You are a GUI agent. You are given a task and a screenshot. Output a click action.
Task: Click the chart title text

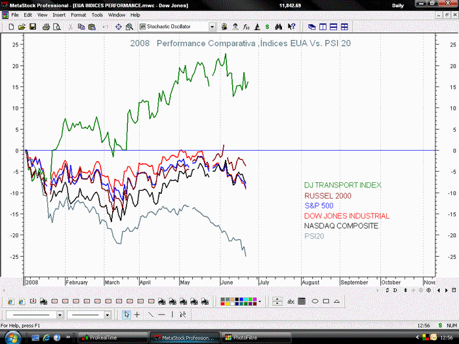pos(241,43)
